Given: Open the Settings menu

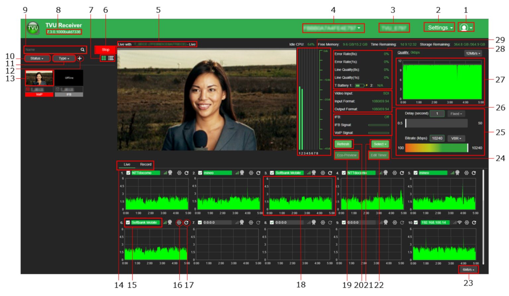Looking at the screenshot, I should pyautogui.click(x=439, y=27).
